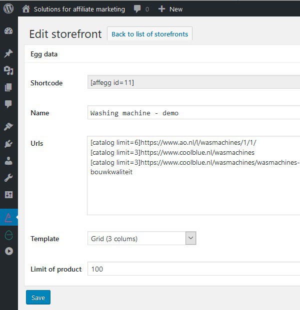This screenshot has height=310, width=300.
Task: Open Posts via the pushpin icon
Action: tap(8, 53)
